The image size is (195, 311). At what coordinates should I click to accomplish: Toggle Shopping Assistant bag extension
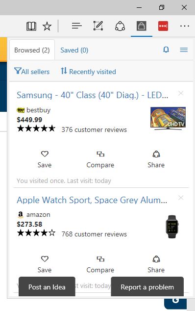(x=142, y=26)
